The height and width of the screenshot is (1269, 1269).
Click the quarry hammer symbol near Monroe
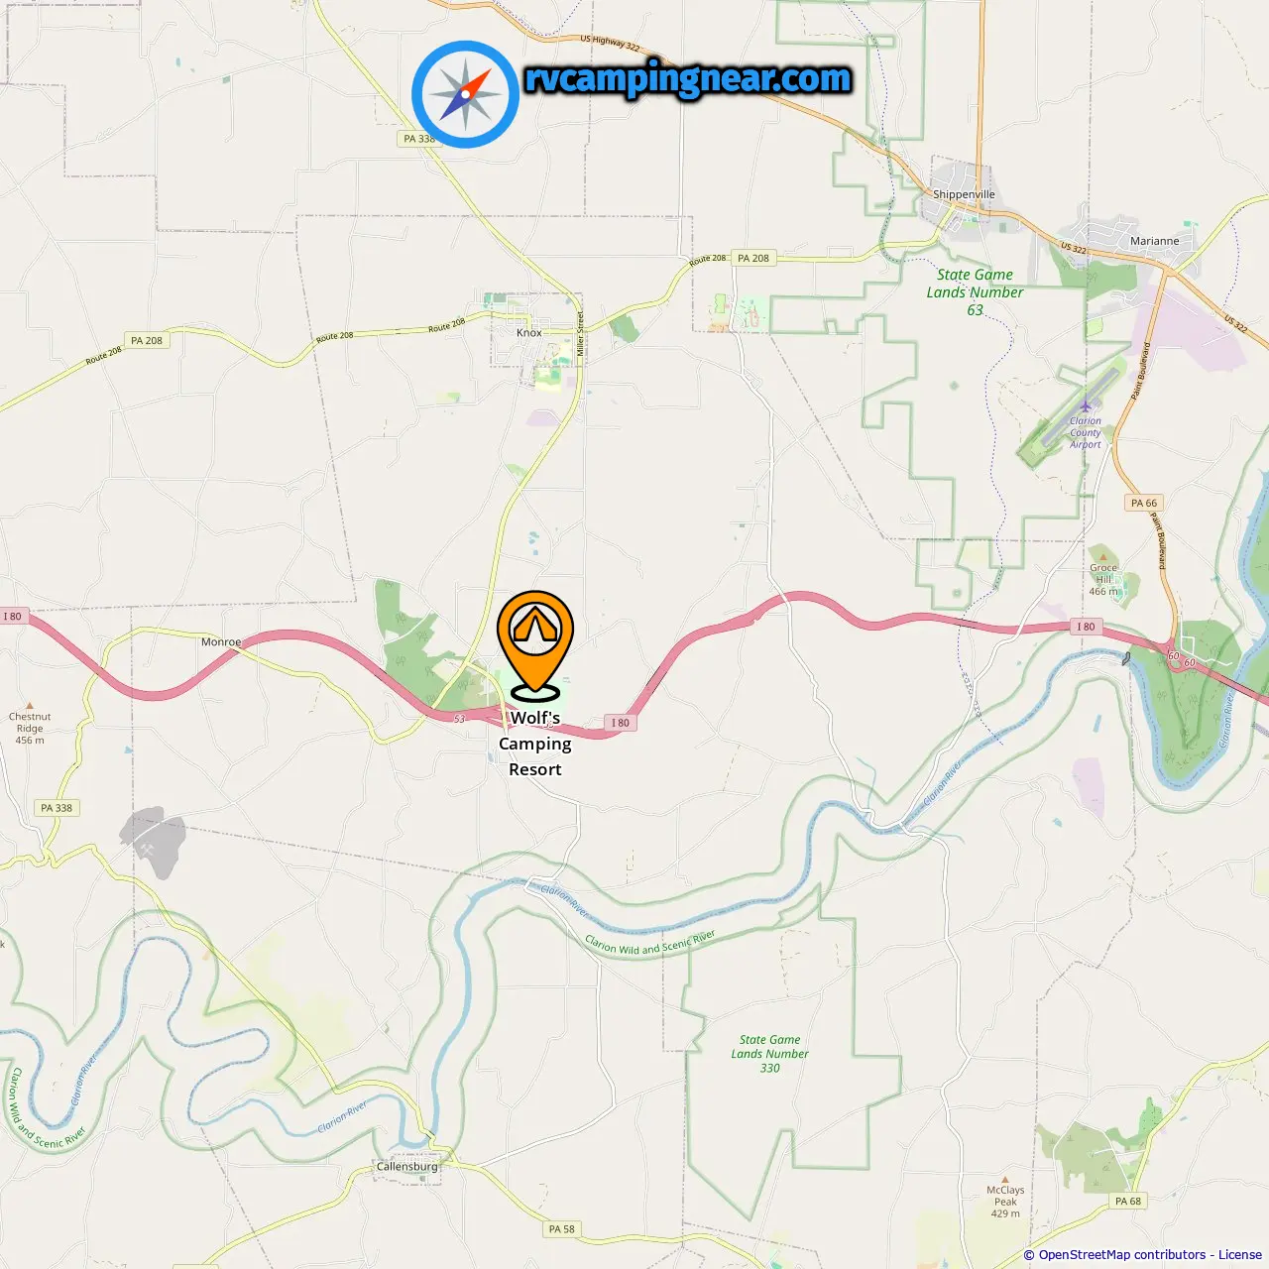tap(147, 850)
